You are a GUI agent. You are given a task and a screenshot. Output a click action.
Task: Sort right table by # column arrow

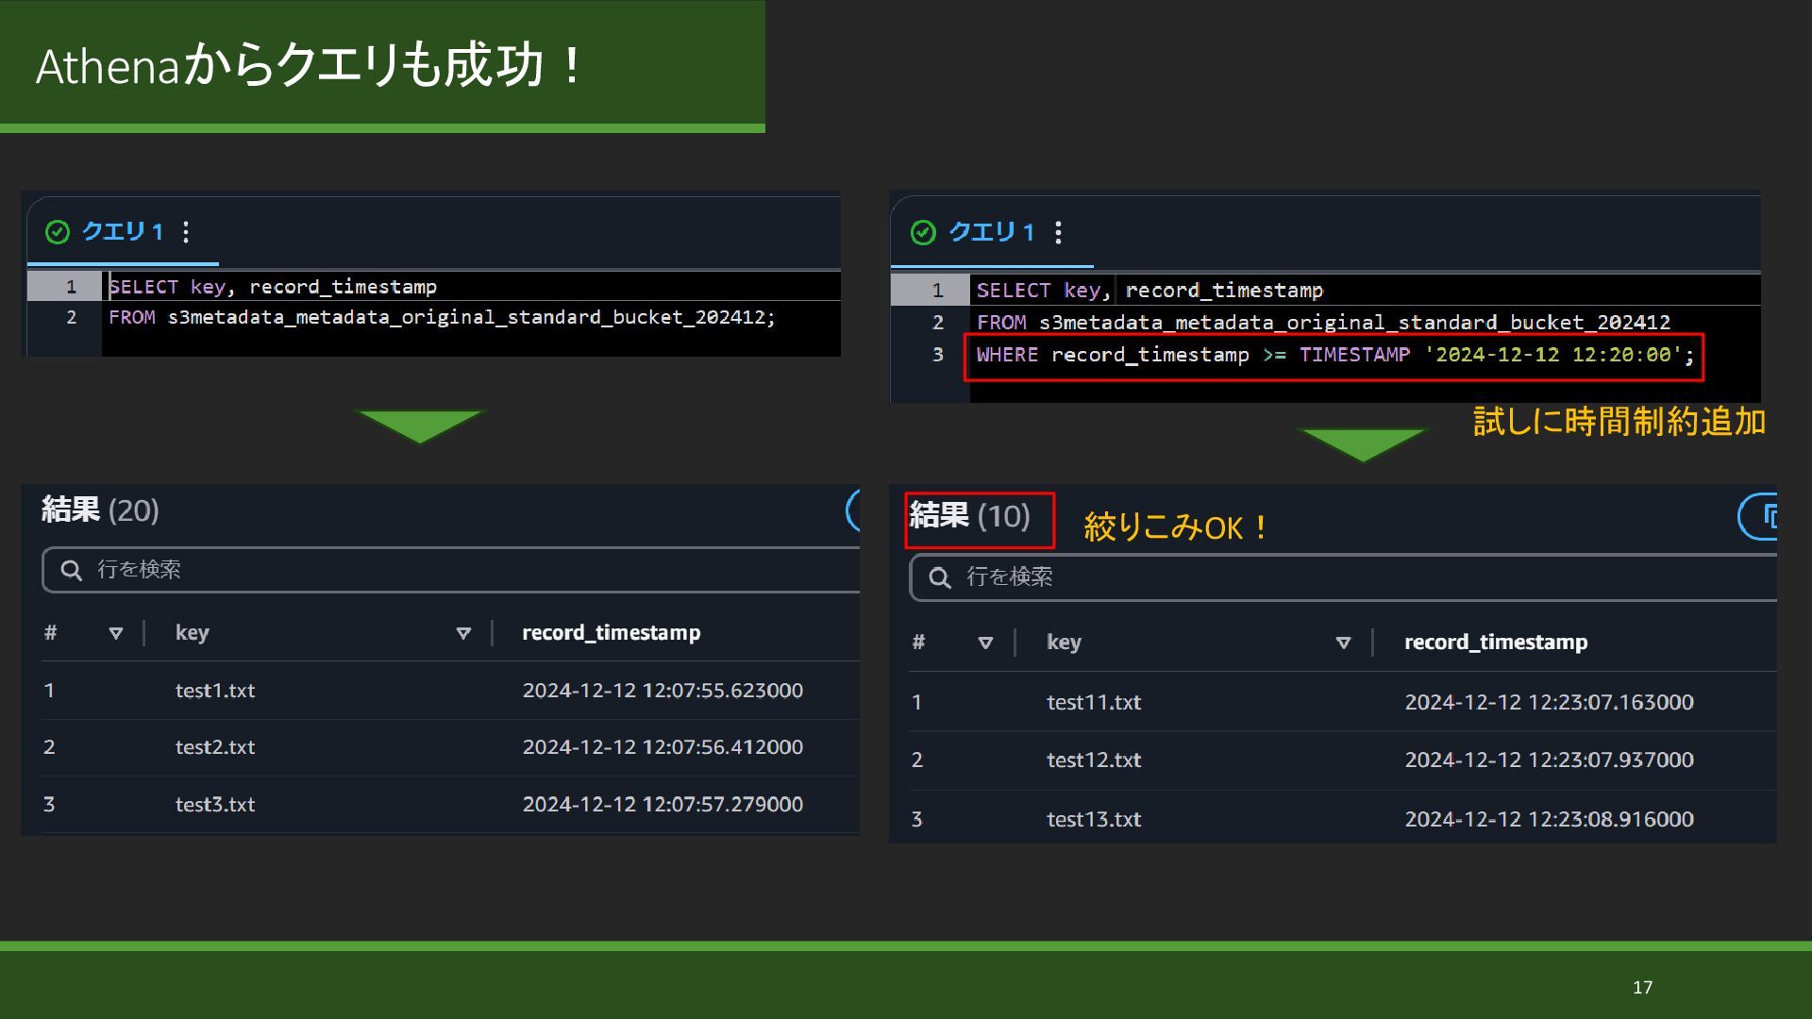pos(985,643)
